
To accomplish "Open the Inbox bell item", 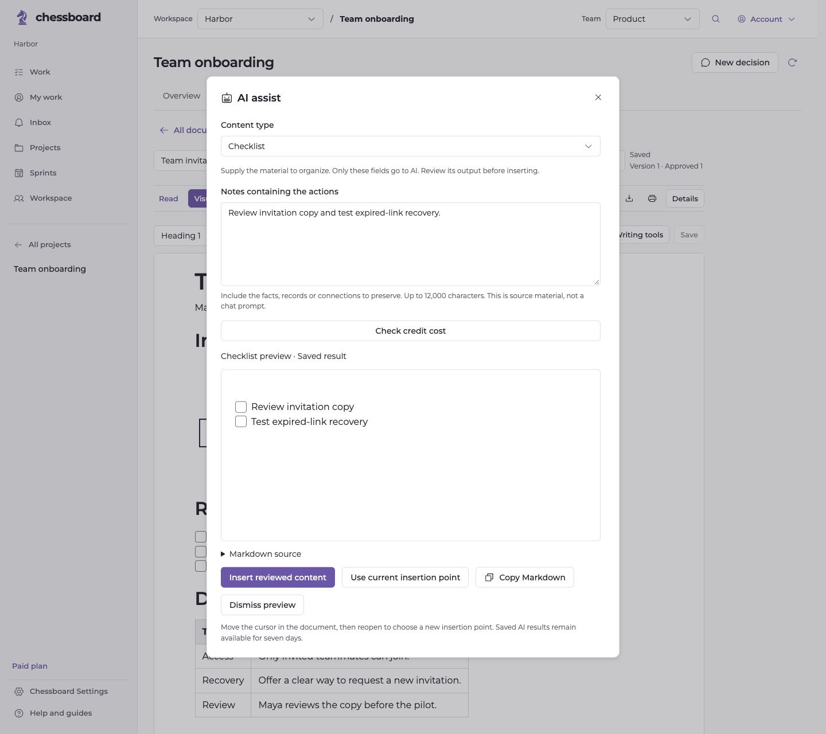I will [33, 122].
